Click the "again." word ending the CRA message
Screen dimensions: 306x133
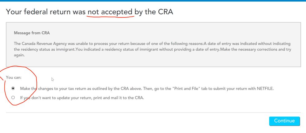click(x=19, y=55)
